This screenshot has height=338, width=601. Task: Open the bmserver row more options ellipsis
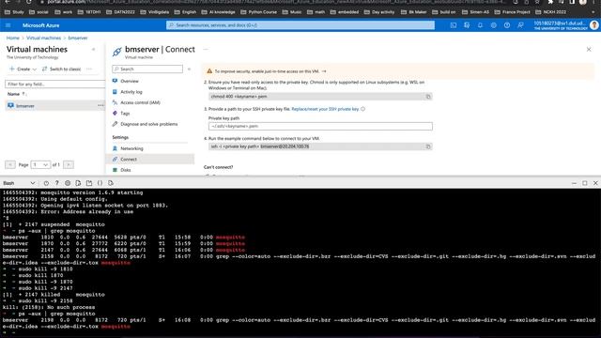pos(100,105)
